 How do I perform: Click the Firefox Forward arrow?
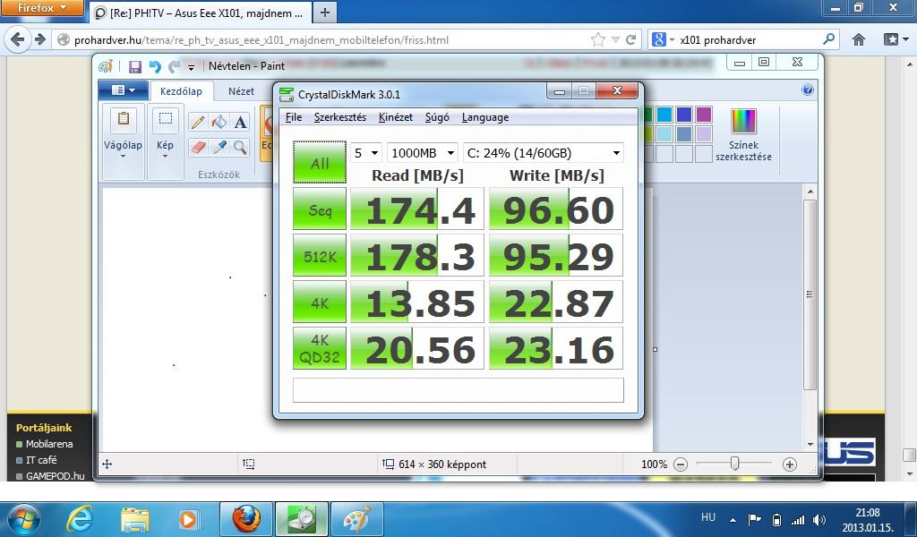39,39
